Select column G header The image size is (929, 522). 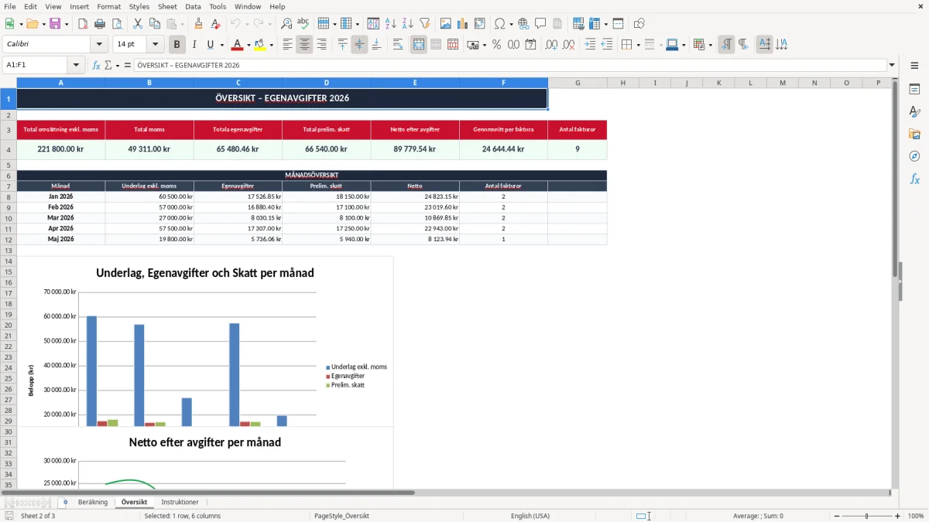[578, 83]
